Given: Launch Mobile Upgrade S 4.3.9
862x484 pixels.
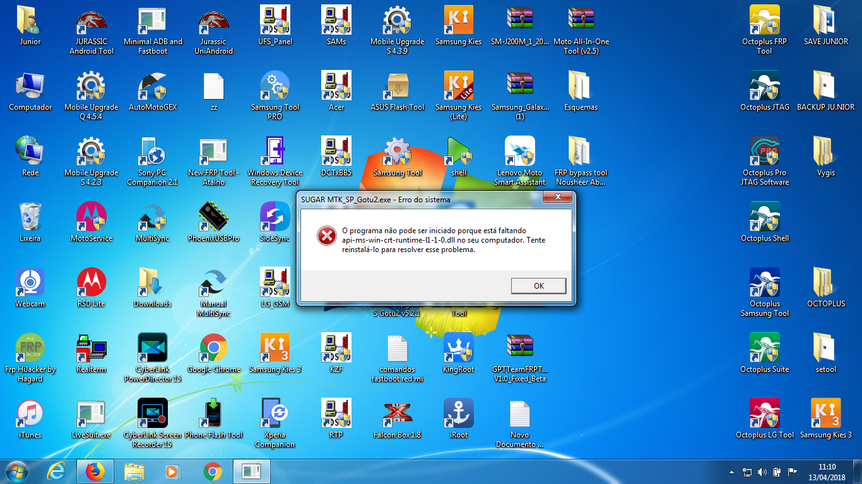Looking at the screenshot, I should (x=398, y=30).
